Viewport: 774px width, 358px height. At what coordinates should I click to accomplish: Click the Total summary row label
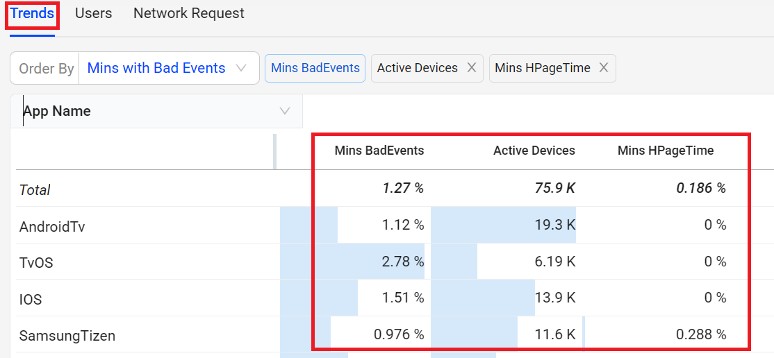[35, 189]
